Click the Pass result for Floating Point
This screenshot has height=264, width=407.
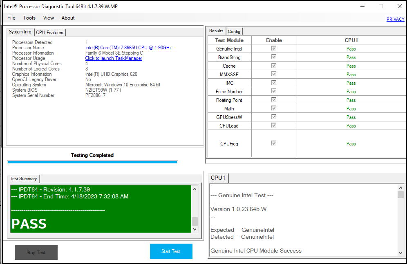click(x=351, y=100)
